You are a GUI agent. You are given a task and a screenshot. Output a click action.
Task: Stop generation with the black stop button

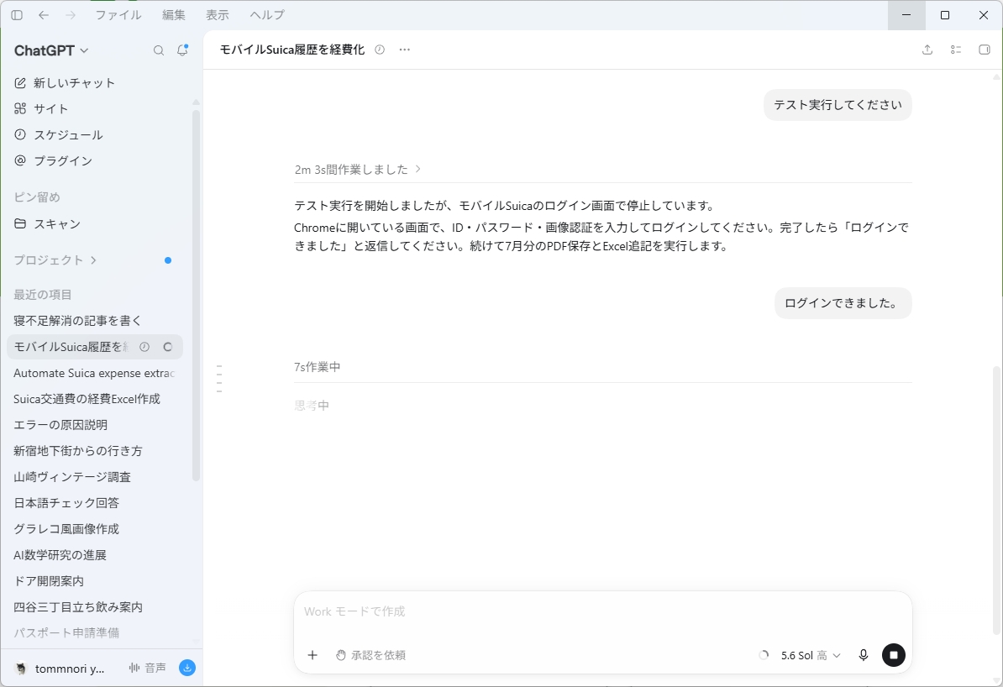[x=894, y=655]
